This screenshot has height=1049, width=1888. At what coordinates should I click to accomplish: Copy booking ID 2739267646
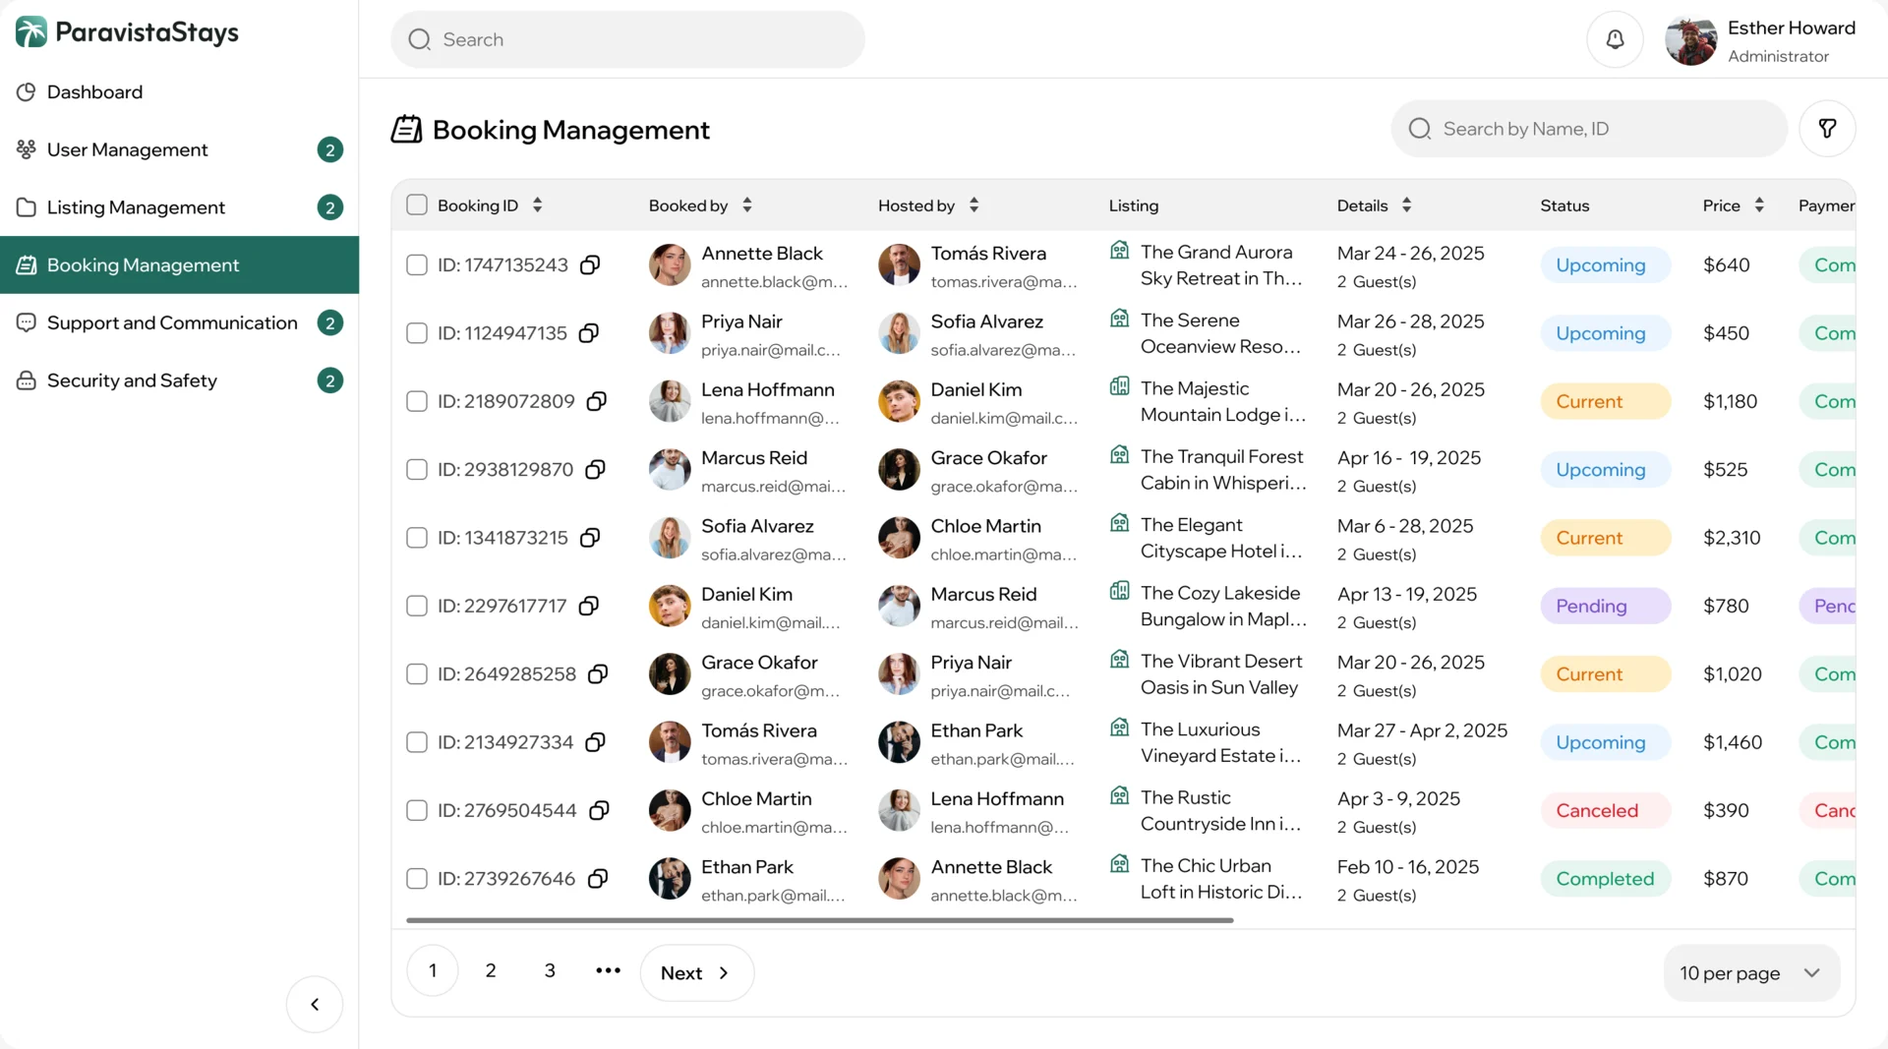(x=597, y=879)
